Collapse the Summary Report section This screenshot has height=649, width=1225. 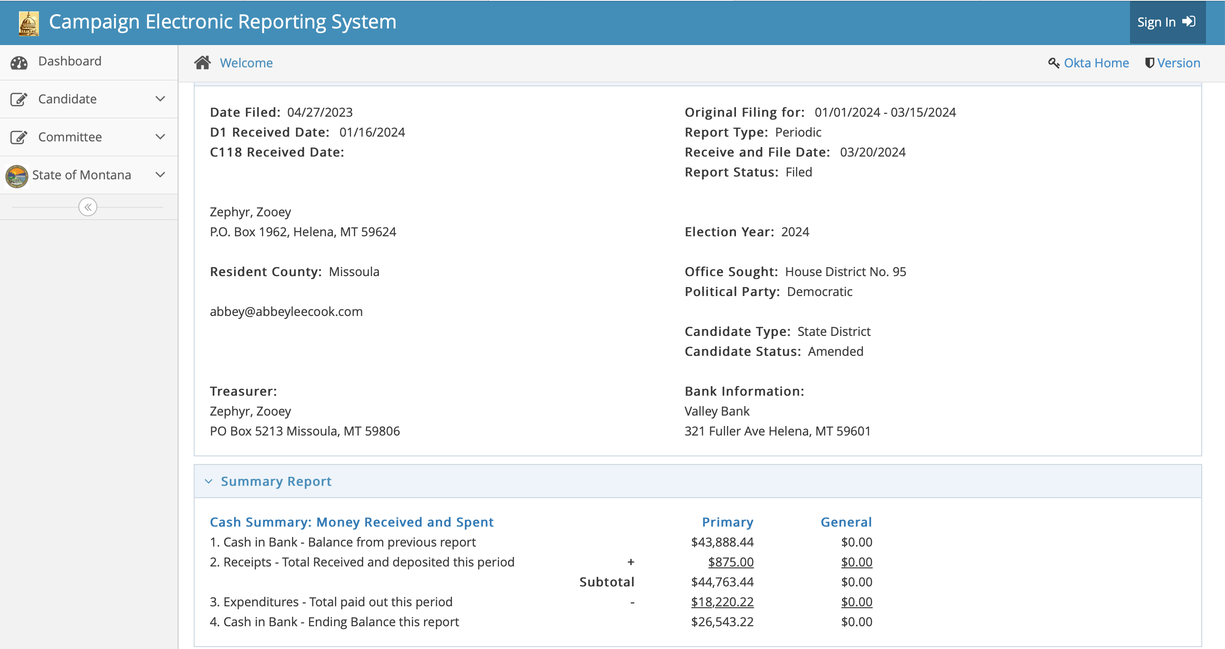[208, 481]
